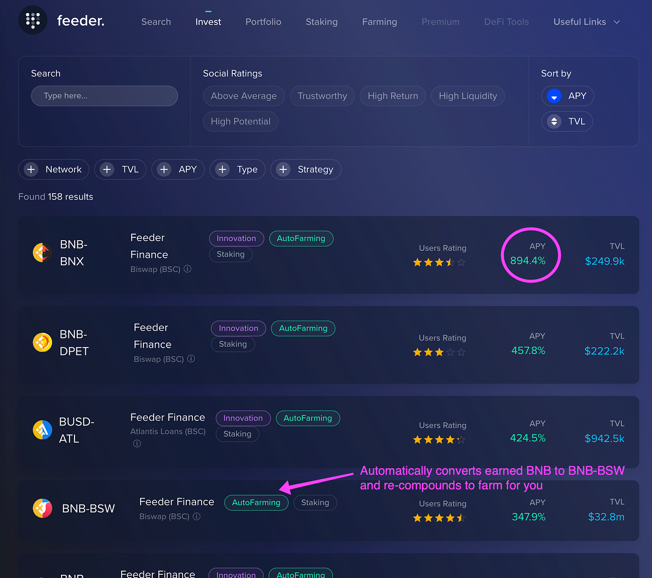Go to the Portfolio tab
Image resolution: width=652 pixels, height=578 pixels.
click(263, 22)
